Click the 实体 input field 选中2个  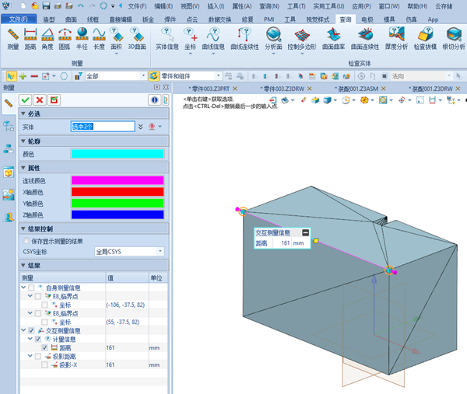pos(103,127)
